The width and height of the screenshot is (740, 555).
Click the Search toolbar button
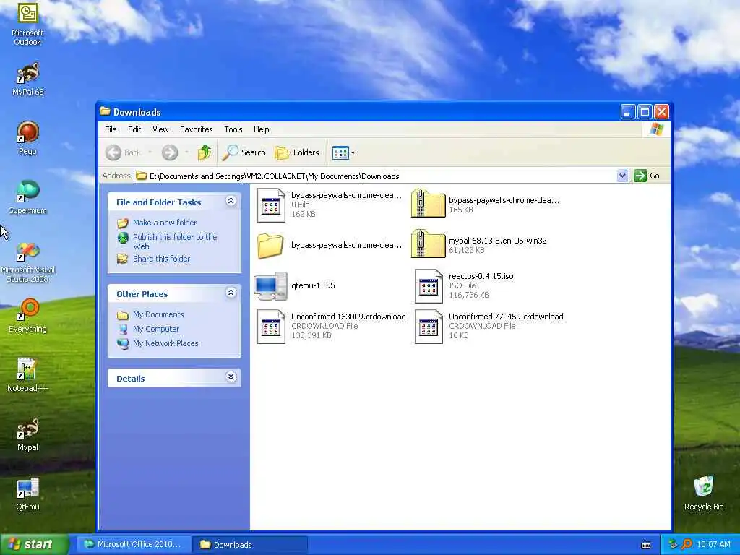244,152
